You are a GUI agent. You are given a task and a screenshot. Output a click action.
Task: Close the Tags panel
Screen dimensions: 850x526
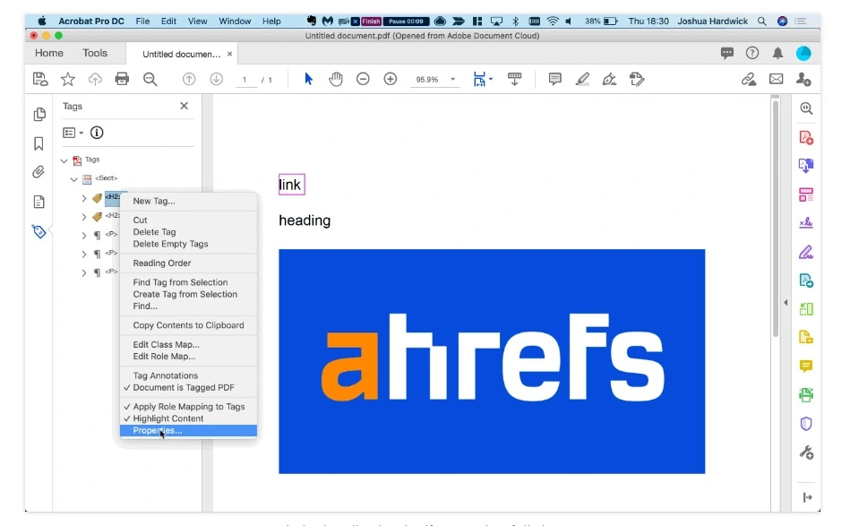point(184,106)
